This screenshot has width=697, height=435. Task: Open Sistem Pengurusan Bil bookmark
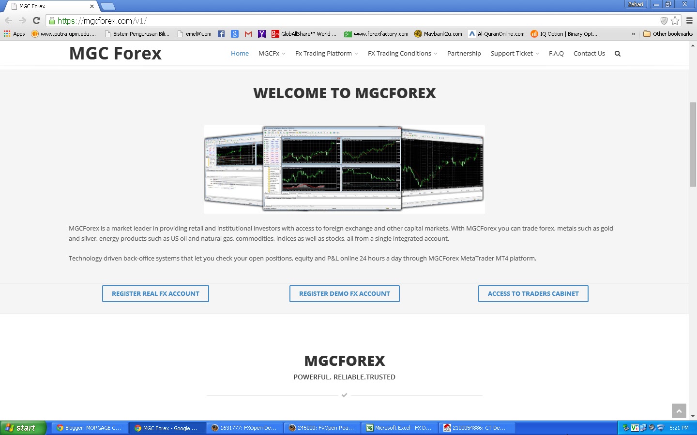click(x=137, y=34)
